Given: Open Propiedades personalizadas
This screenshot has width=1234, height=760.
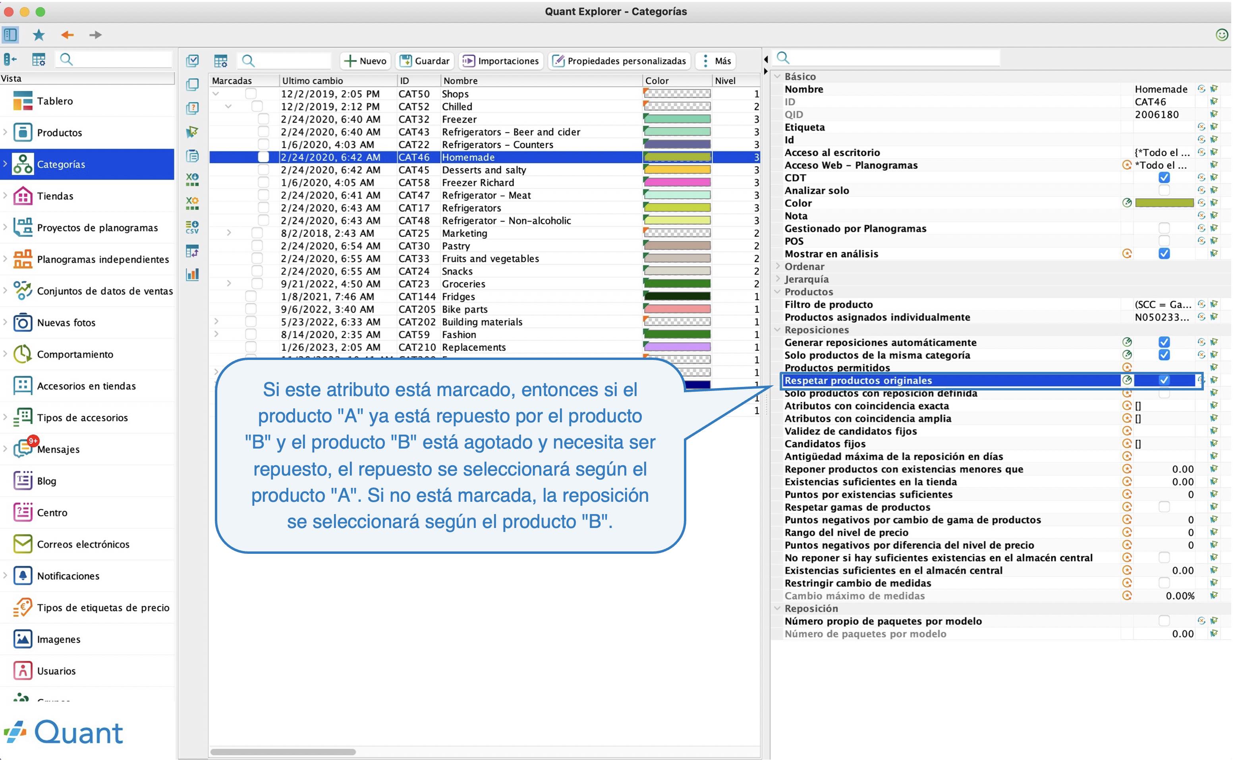Looking at the screenshot, I should tap(619, 61).
